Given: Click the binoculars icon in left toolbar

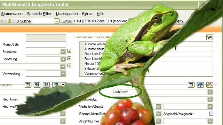Looking at the screenshot, I should [x=46, y=85].
